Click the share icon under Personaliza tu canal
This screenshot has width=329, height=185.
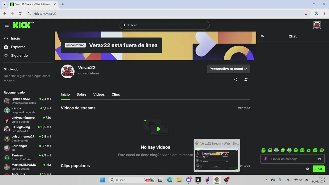(x=236, y=79)
